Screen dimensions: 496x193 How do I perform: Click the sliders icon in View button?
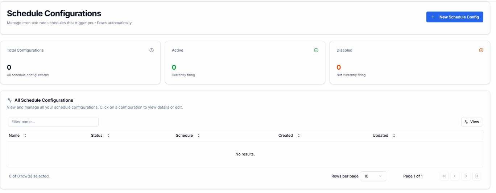click(466, 122)
